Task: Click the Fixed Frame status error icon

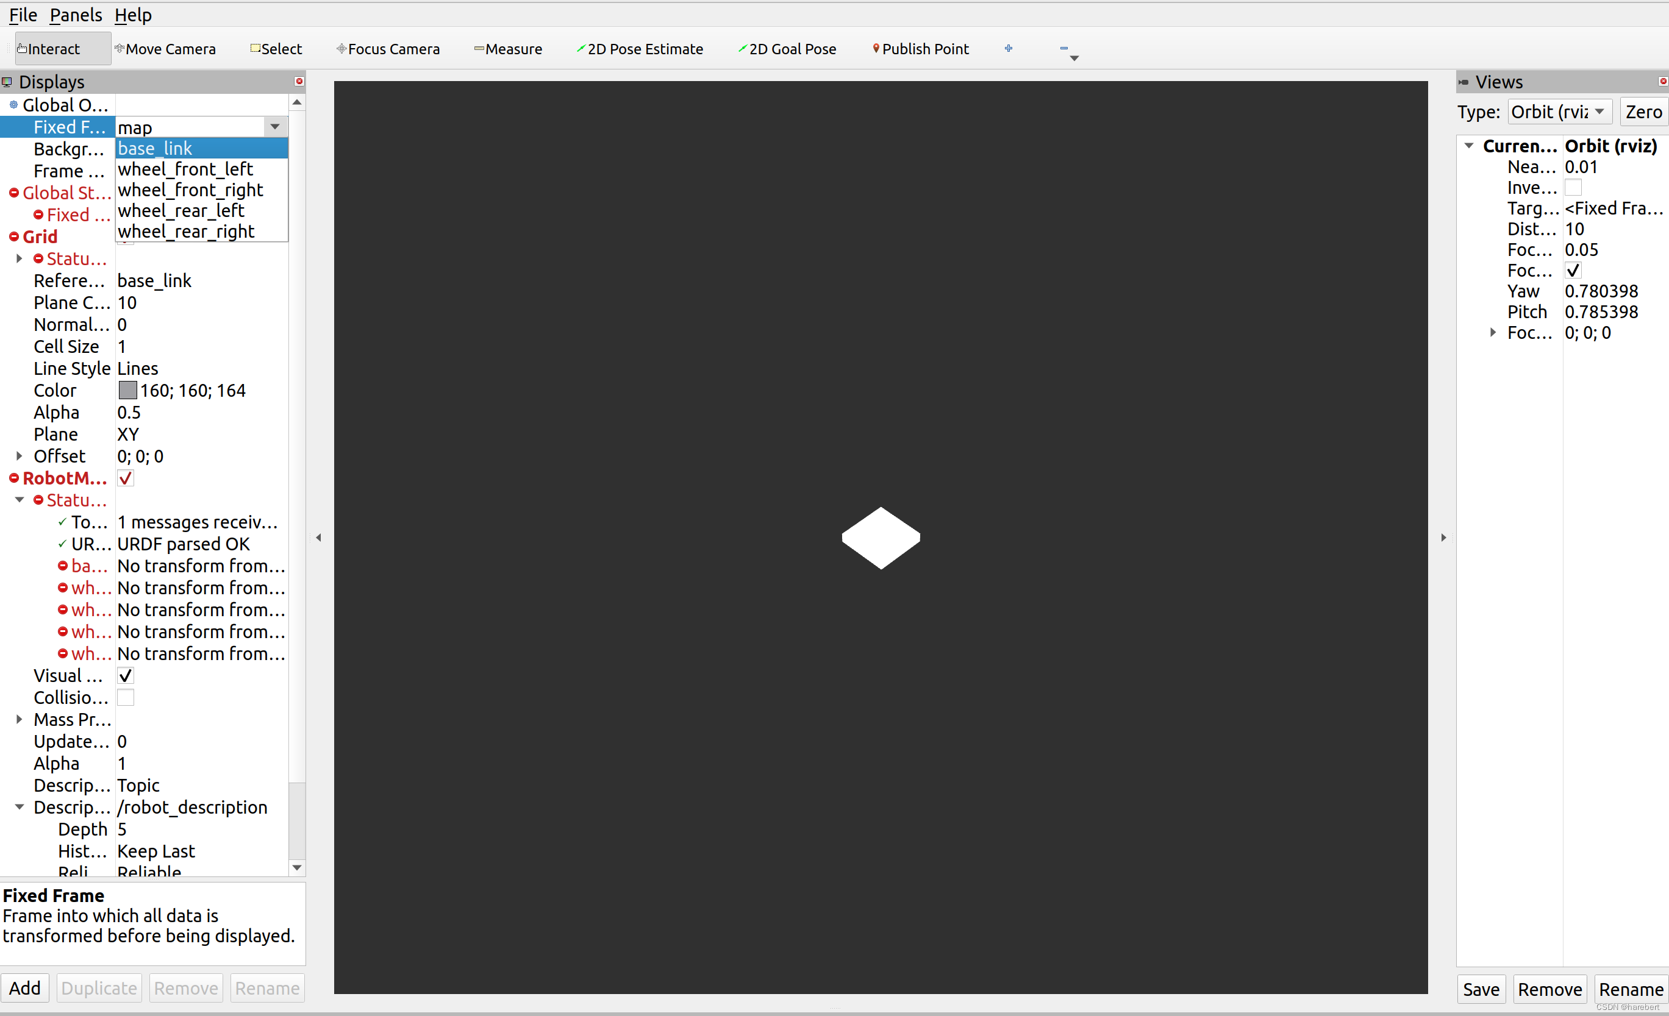Action: pyautogui.click(x=38, y=215)
